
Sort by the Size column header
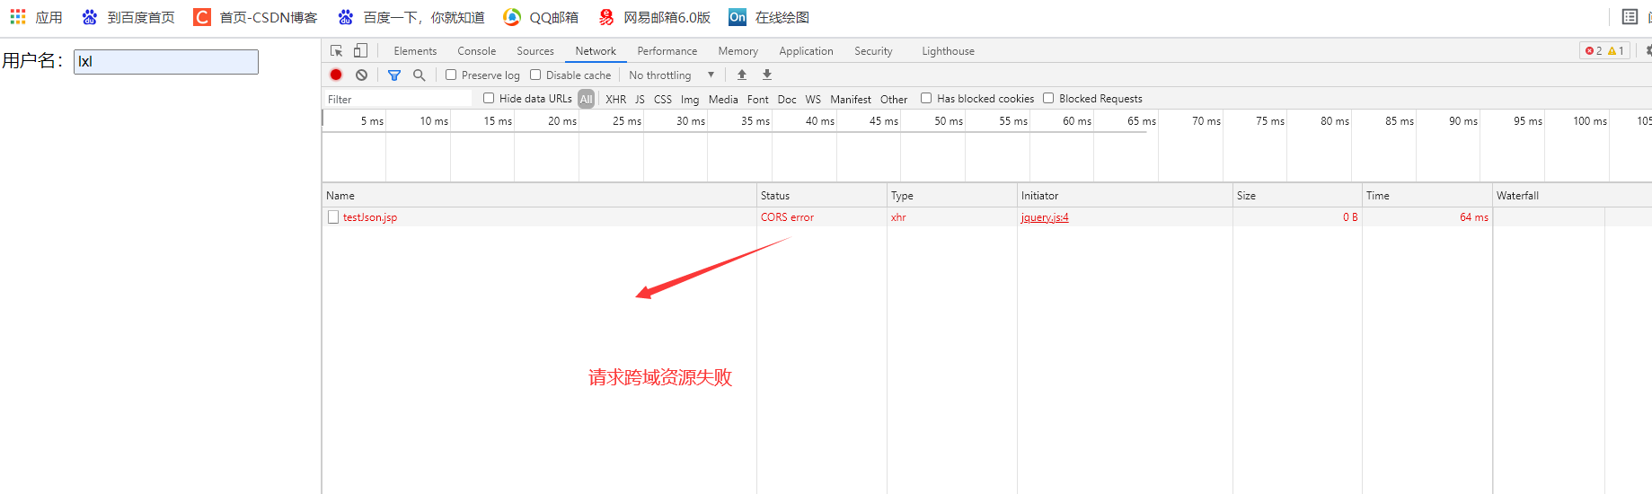point(1297,196)
